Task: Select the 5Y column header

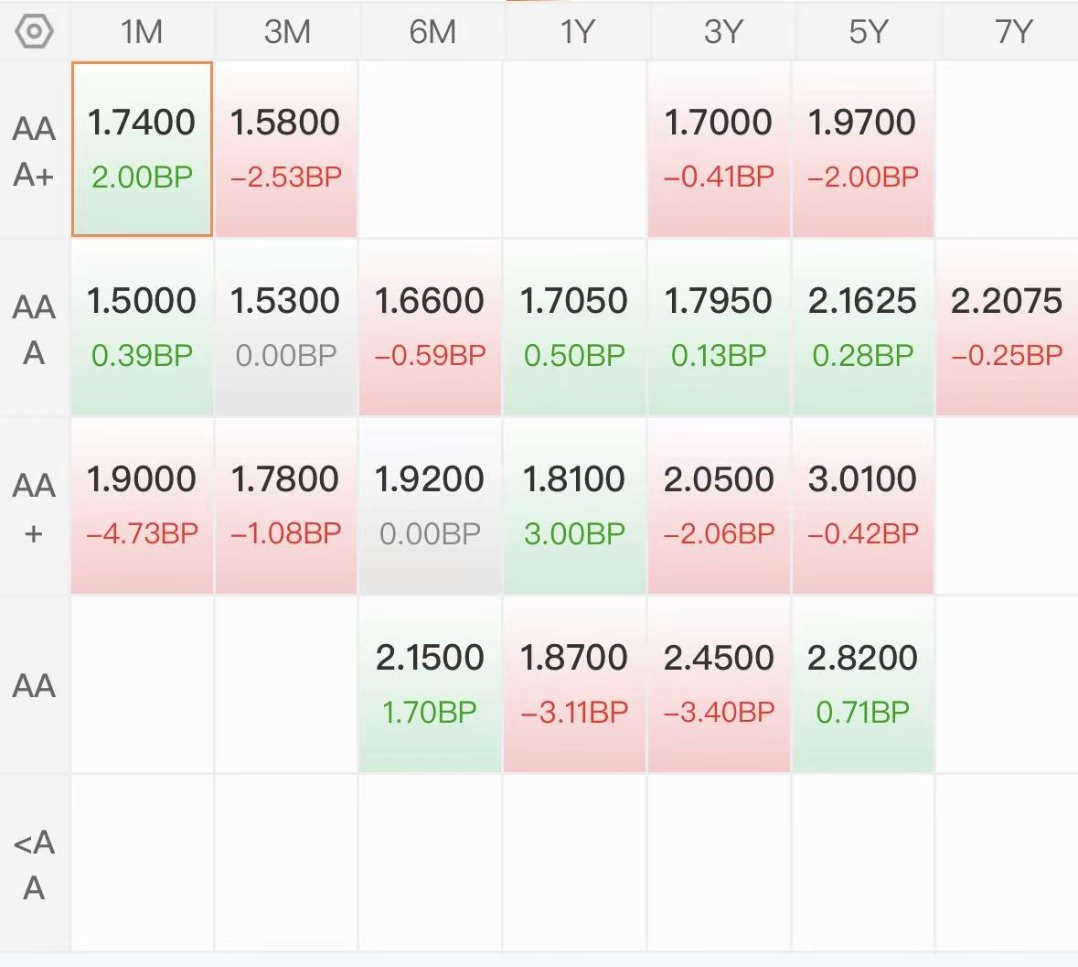Action: [868, 32]
